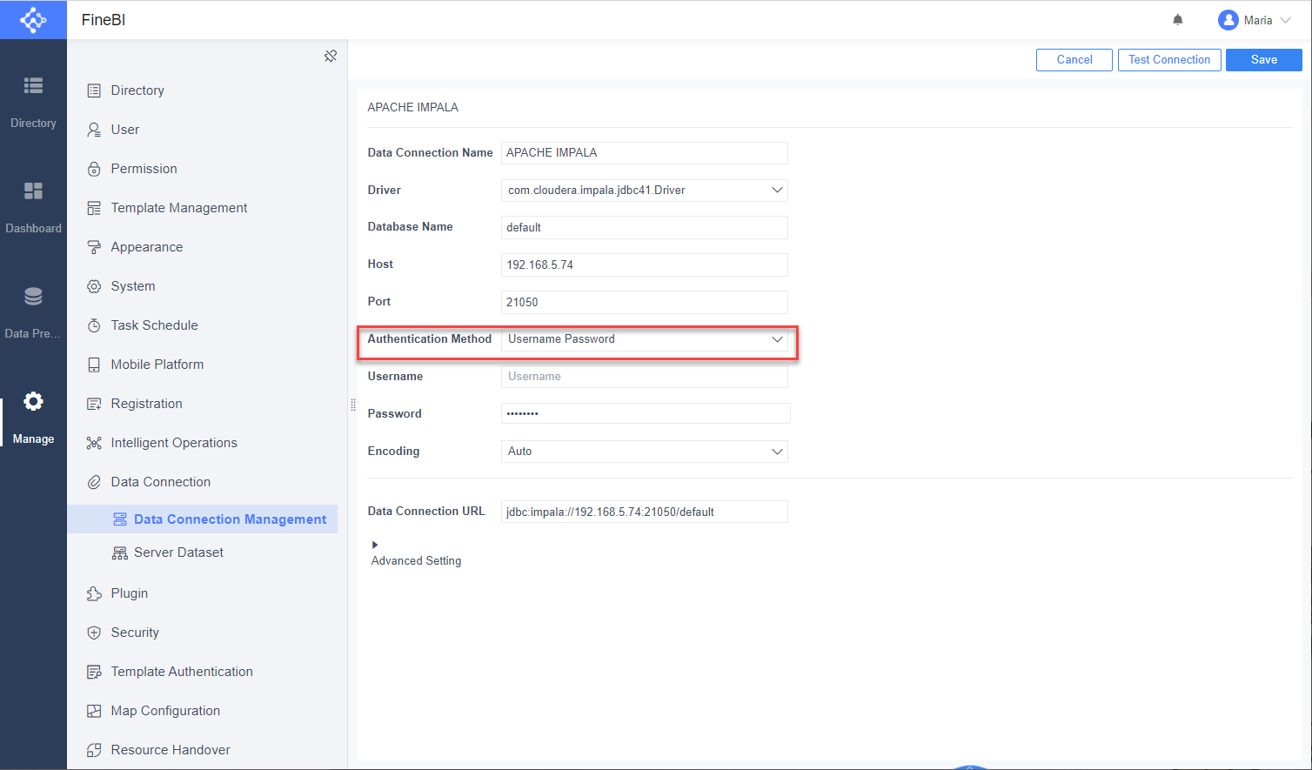The height and width of the screenshot is (770, 1312).
Task: Click the FineBI logo icon
Action: [x=33, y=20]
